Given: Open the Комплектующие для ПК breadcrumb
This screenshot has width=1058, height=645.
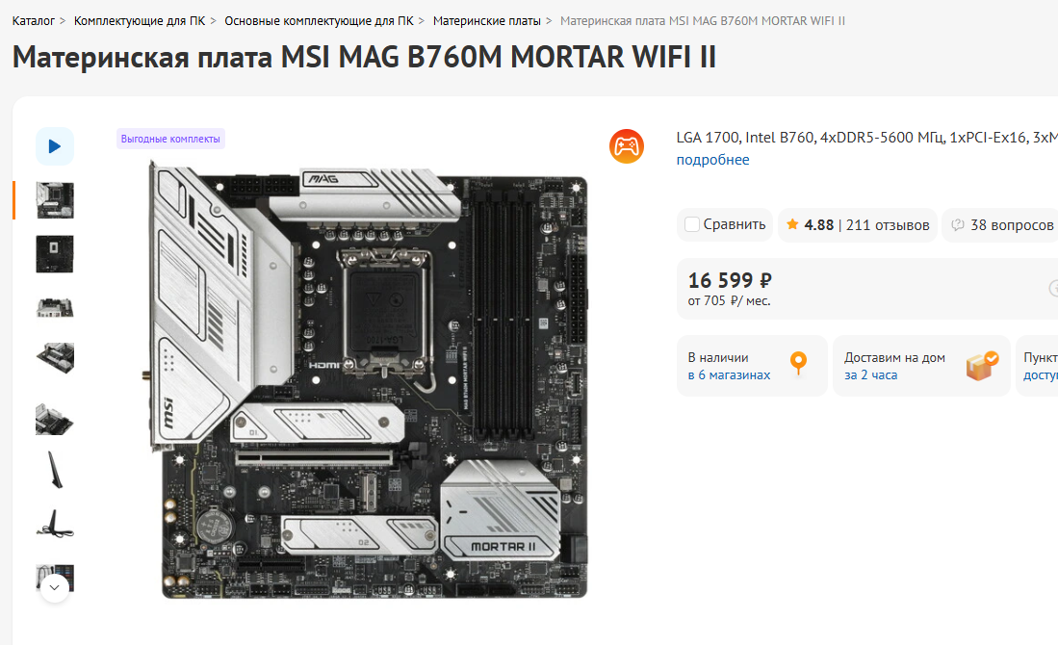Looking at the screenshot, I should coord(139,21).
